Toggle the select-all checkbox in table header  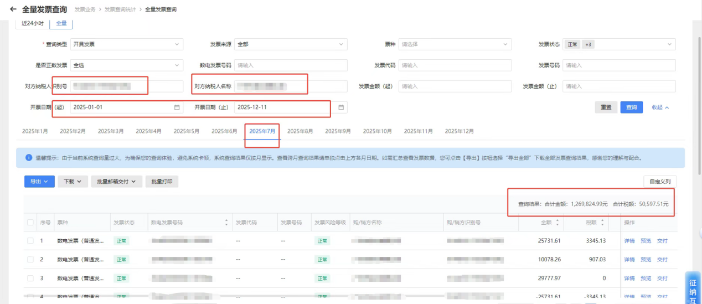(30, 223)
